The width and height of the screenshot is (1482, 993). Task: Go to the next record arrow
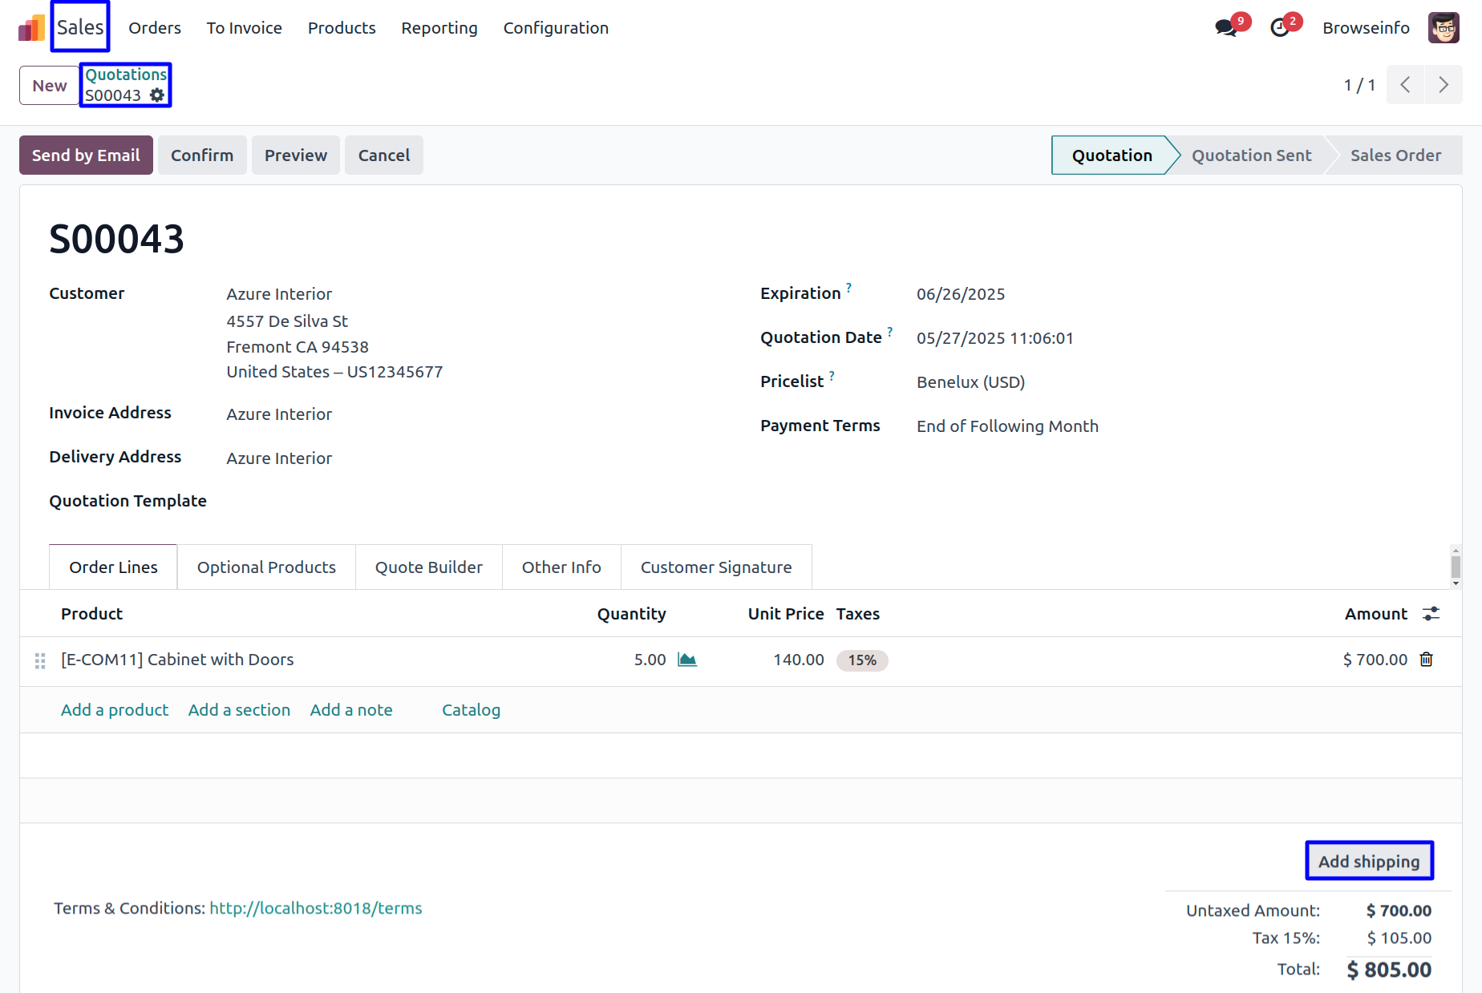coord(1444,85)
